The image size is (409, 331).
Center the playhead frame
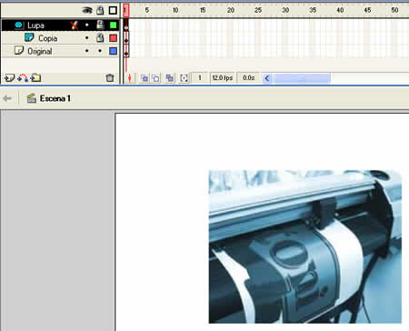click(x=130, y=78)
